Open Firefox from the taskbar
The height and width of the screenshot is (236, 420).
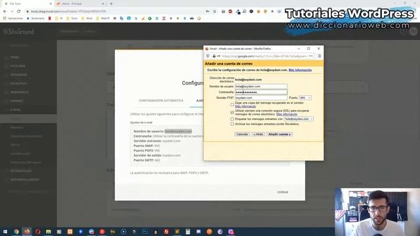coord(27,231)
